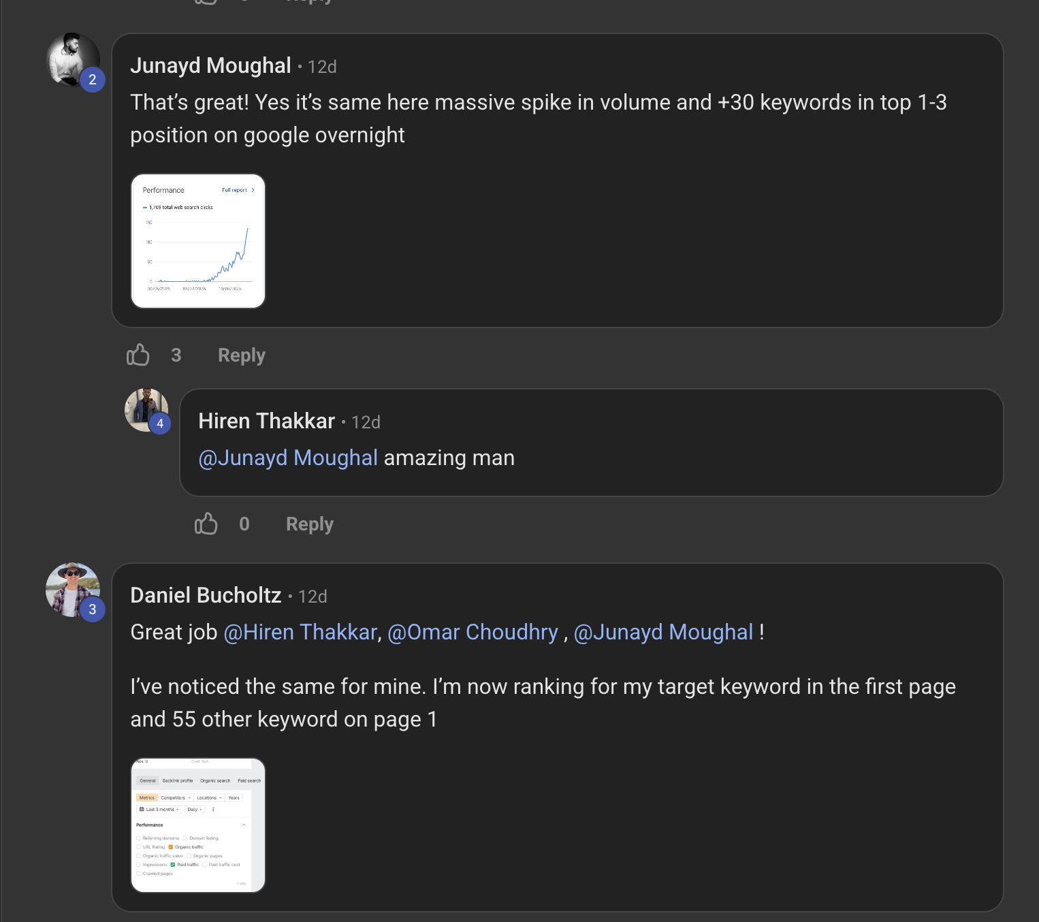1039x922 pixels.
Task: Follow the @Junayd Moughal mention in Daniel's comment
Action: click(x=664, y=633)
